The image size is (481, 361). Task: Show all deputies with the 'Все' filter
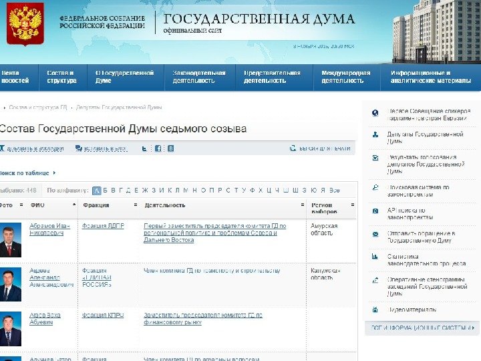tap(335, 191)
